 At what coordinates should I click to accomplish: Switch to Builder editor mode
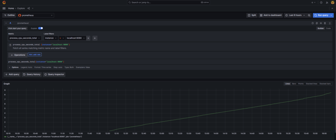(x=321, y=28)
